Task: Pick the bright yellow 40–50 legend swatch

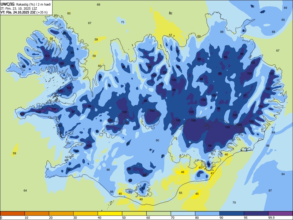Action: pyautogui.click(x=110, y=214)
